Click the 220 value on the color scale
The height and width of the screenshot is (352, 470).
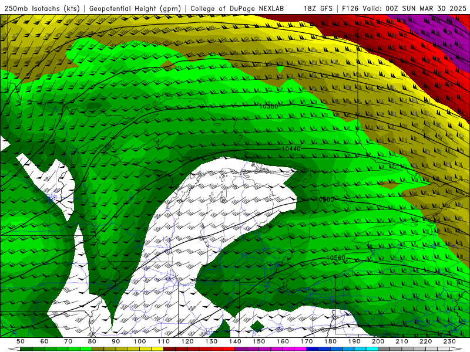click(x=425, y=341)
